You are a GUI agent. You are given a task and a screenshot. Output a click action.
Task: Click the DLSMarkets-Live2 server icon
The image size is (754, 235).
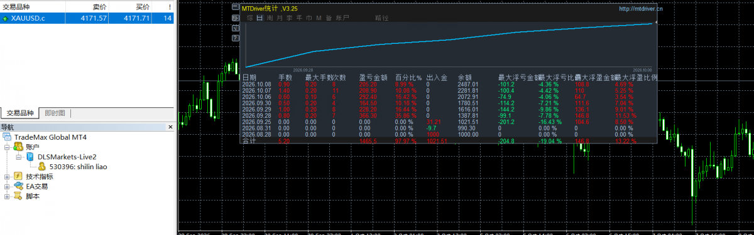click(30, 156)
